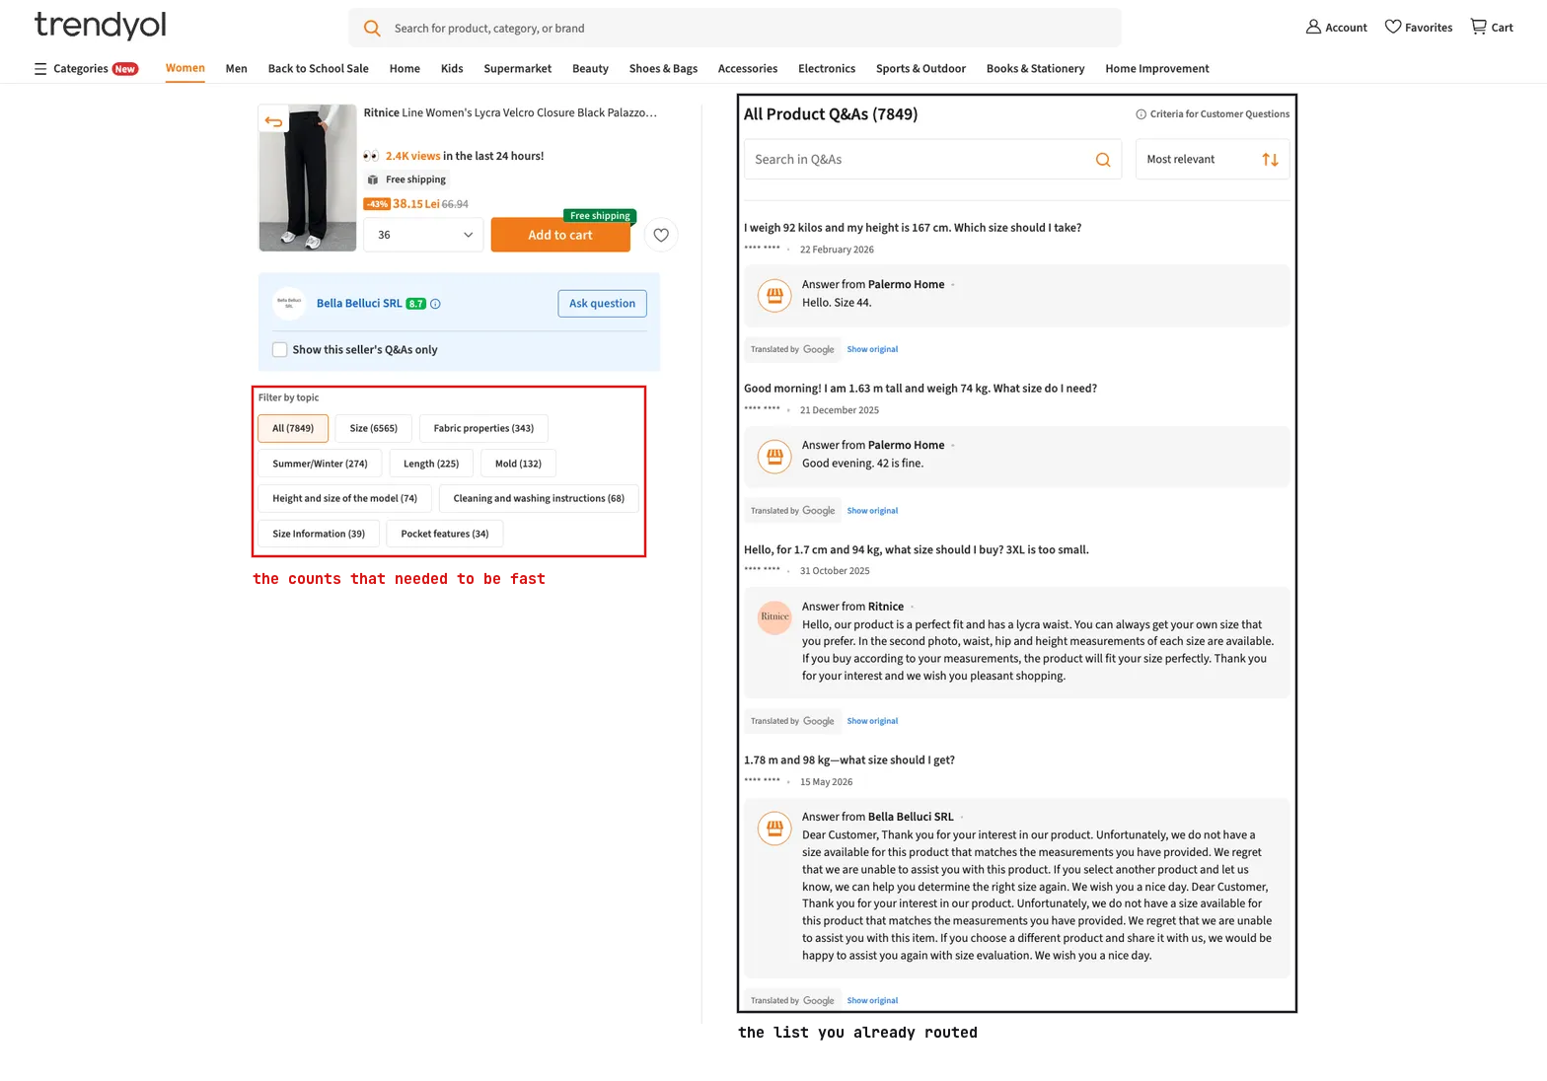Open the Cart icon

pos(1478,27)
